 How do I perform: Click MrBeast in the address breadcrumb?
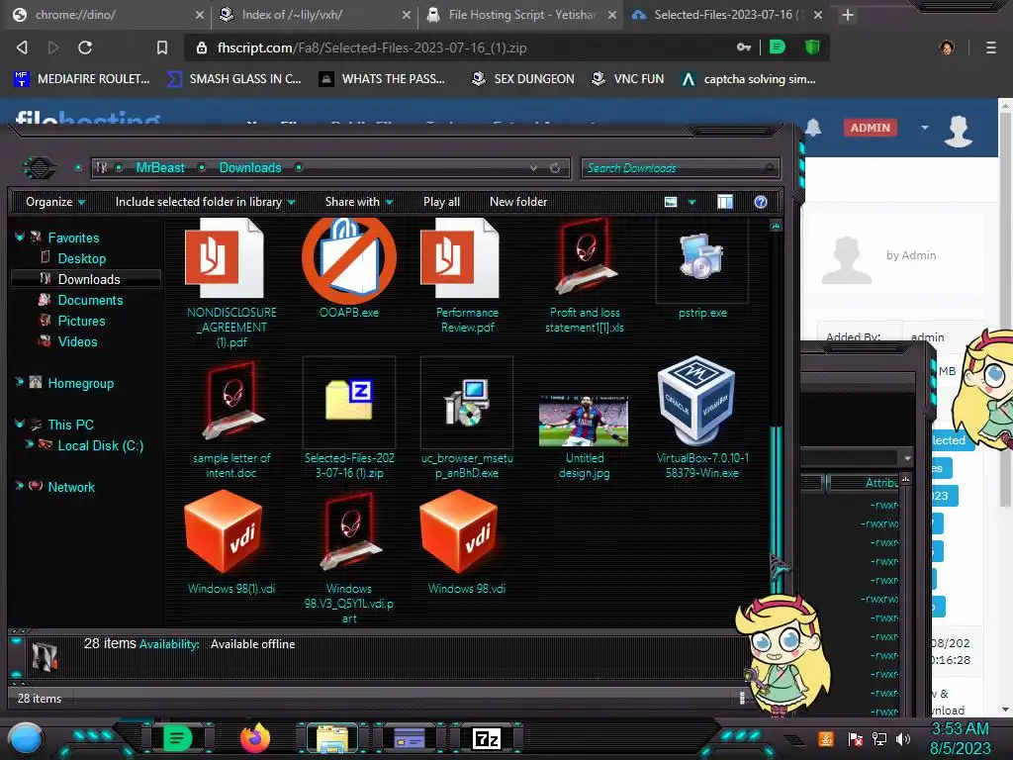[x=160, y=167]
